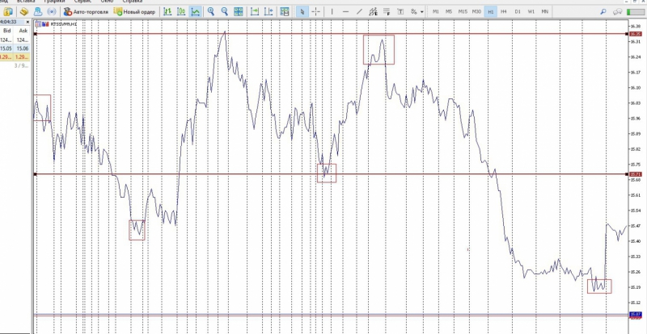Image resolution: width=647 pixels, height=334 pixels.
Task: Click the Ask column header
Action: (x=23, y=31)
